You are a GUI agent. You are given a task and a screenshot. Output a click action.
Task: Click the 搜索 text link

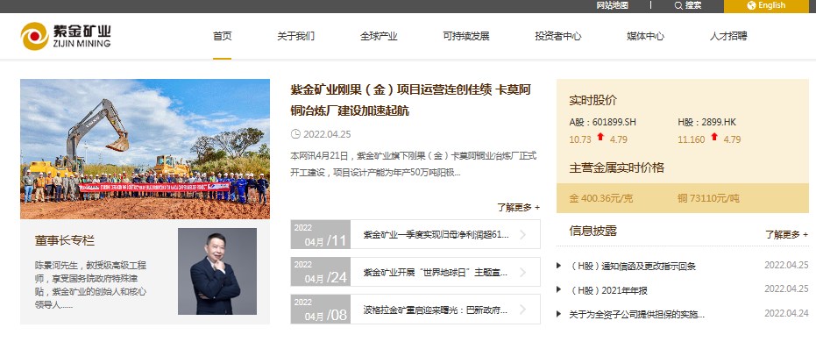tap(693, 6)
